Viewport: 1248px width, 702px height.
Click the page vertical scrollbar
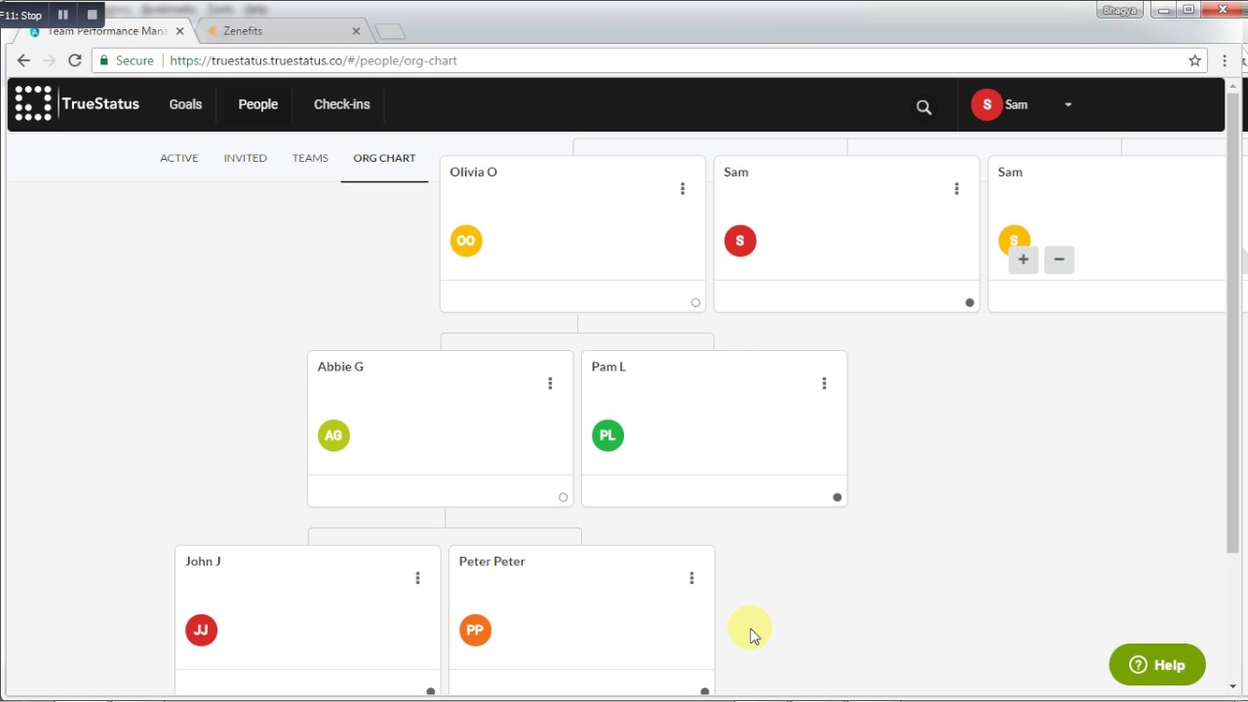click(1233, 322)
